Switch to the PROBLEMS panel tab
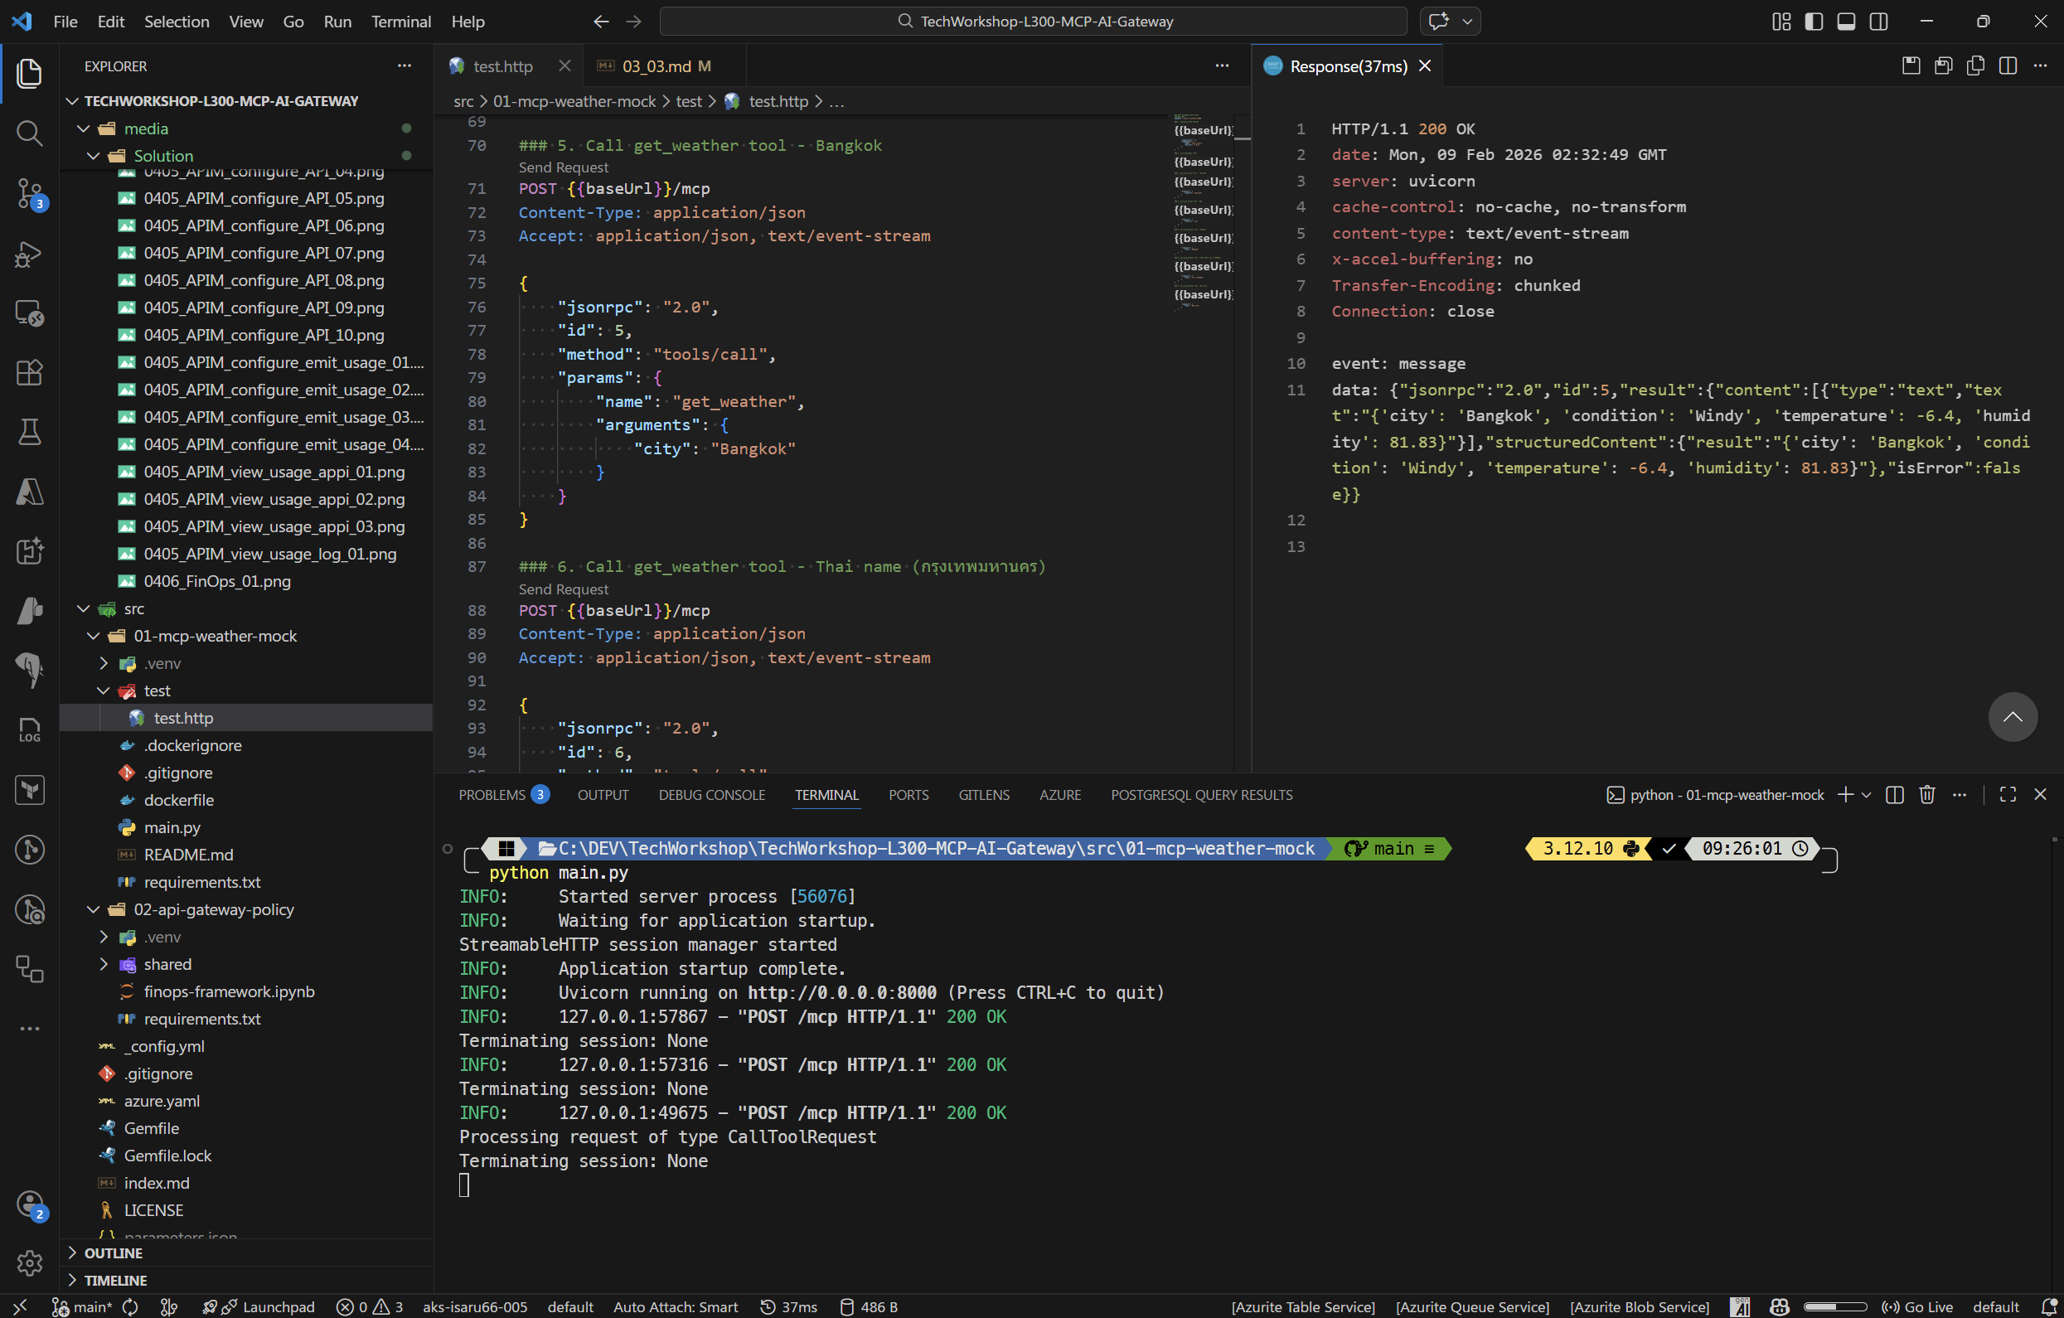 tap(502, 794)
